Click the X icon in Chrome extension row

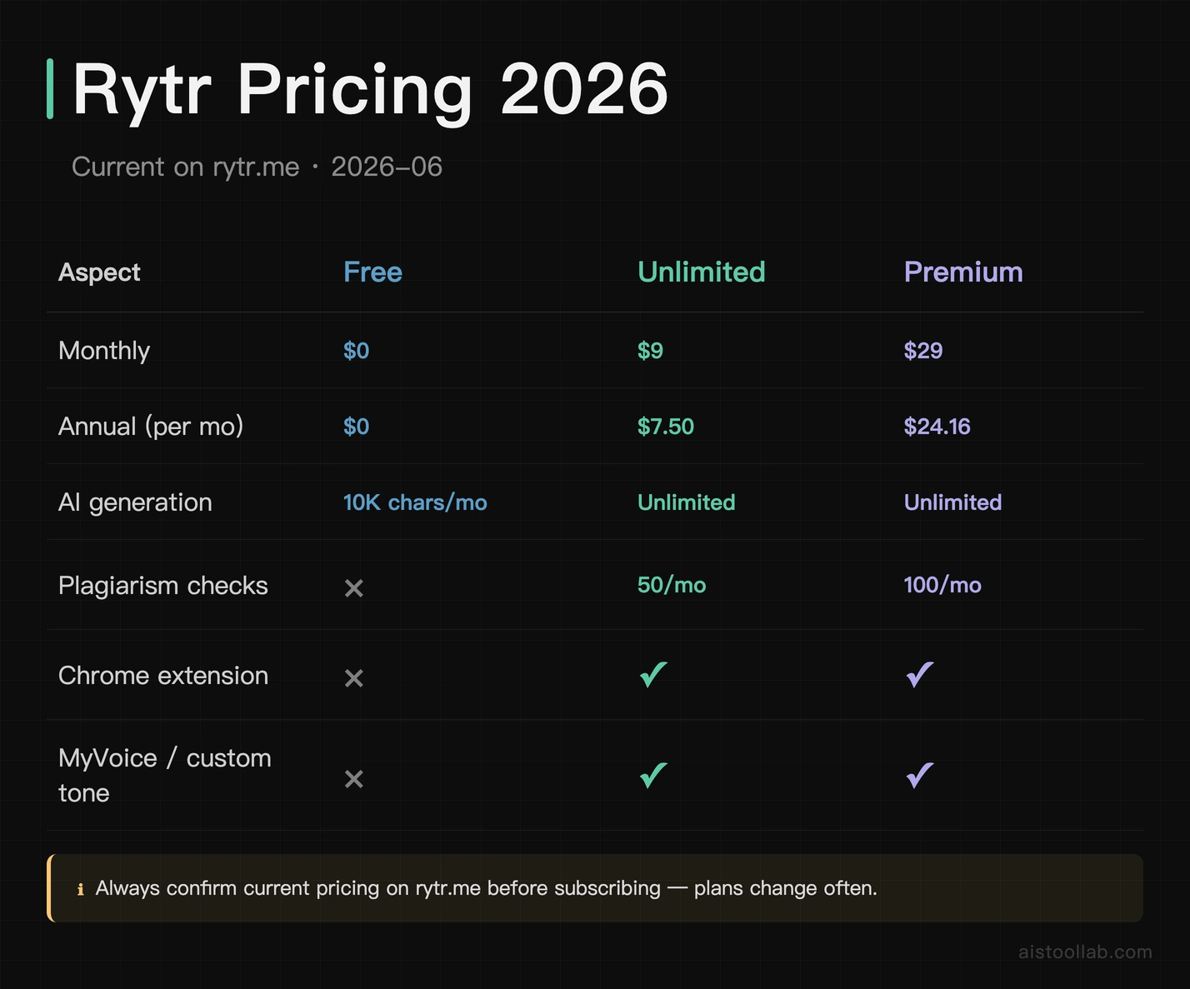[353, 678]
